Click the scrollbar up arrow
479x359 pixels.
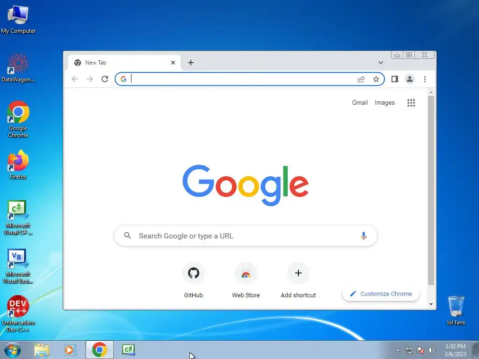[431, 92]
